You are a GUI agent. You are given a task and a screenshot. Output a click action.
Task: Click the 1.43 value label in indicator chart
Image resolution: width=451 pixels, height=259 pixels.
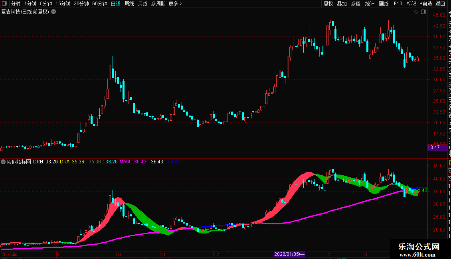423,190
